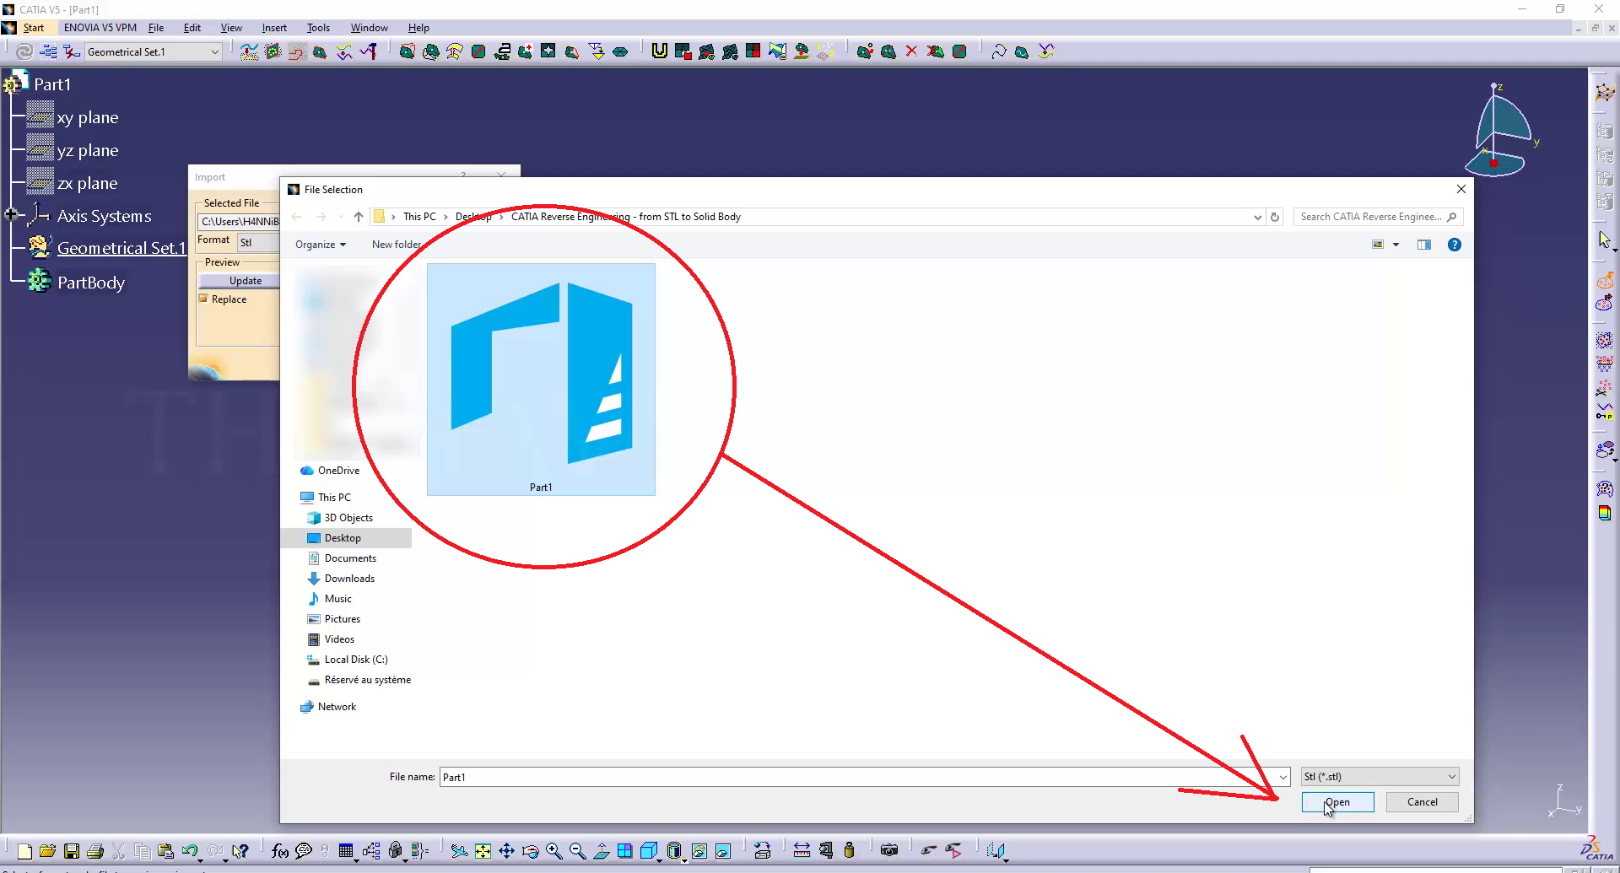This screenshot has width=1620, height=873.
Task: Select the Pan tool icon
Action: click(506, 851)
